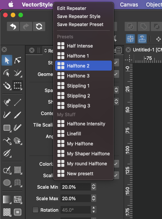Screen dimensions: 162x219
Task: Toggle the Geometry row checkbox
Action: coord(116,74)
